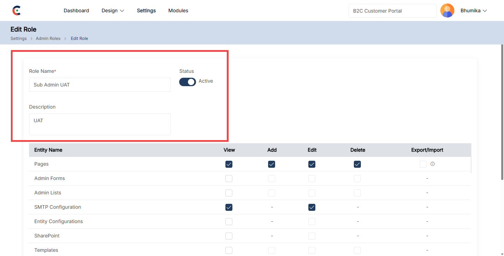Image resolution: width=504 pixels, height=256 pixels.
Task: Click the Description text area
Action: click(100, 124)
